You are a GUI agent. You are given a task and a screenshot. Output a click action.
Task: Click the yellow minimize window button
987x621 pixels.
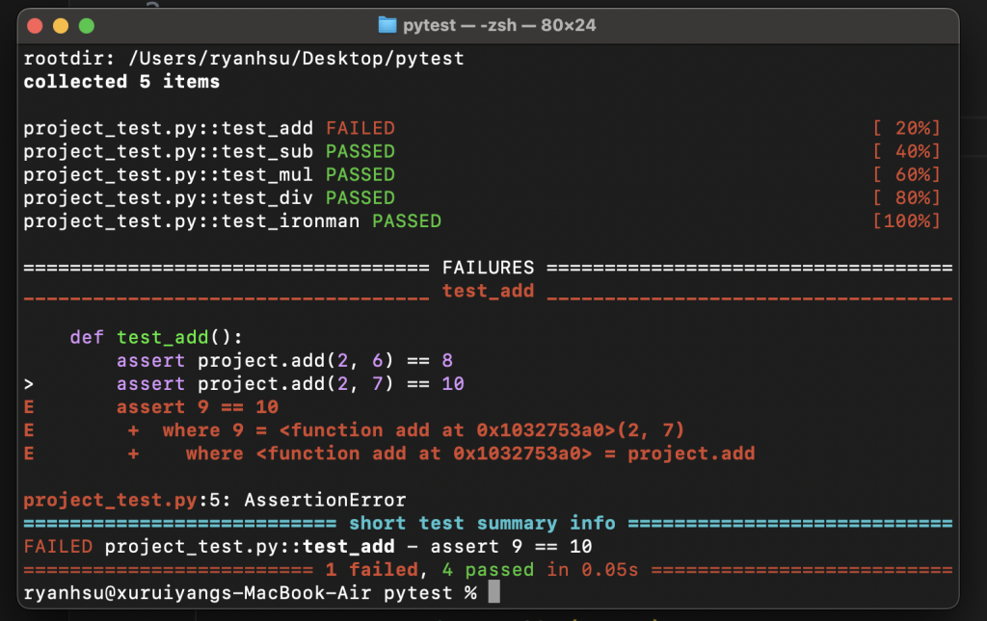pos(61,26)
